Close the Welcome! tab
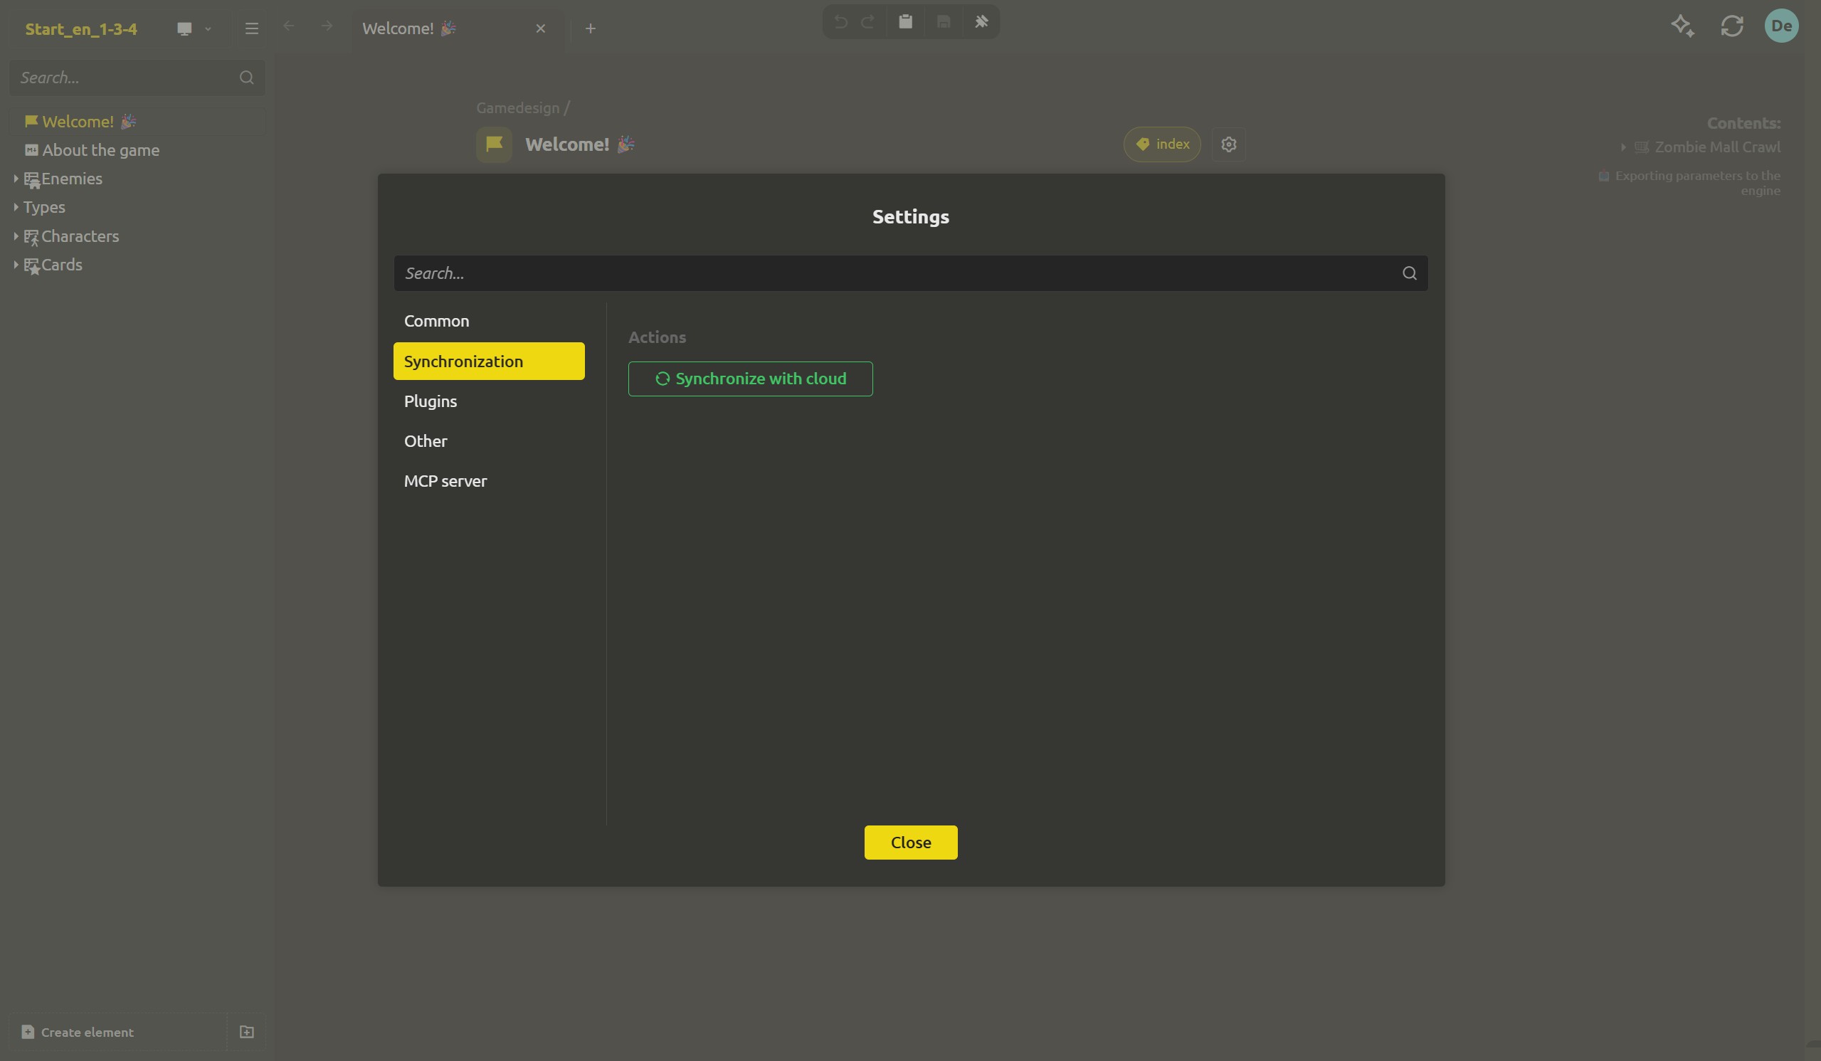Viewport: 1821px width, 1061px height. (x=541, y=28)
